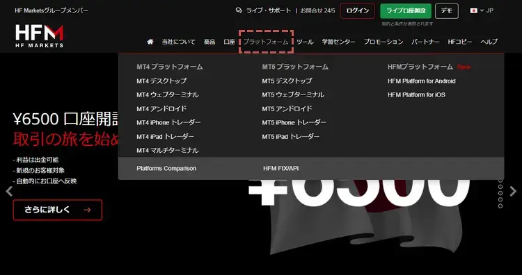Select MT5 ウェブターミナル

pyautogui.click(x=293, y=95)
